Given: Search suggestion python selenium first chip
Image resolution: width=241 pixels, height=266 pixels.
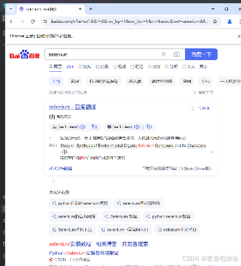Looking at the screenshot, I should (80, 203).
